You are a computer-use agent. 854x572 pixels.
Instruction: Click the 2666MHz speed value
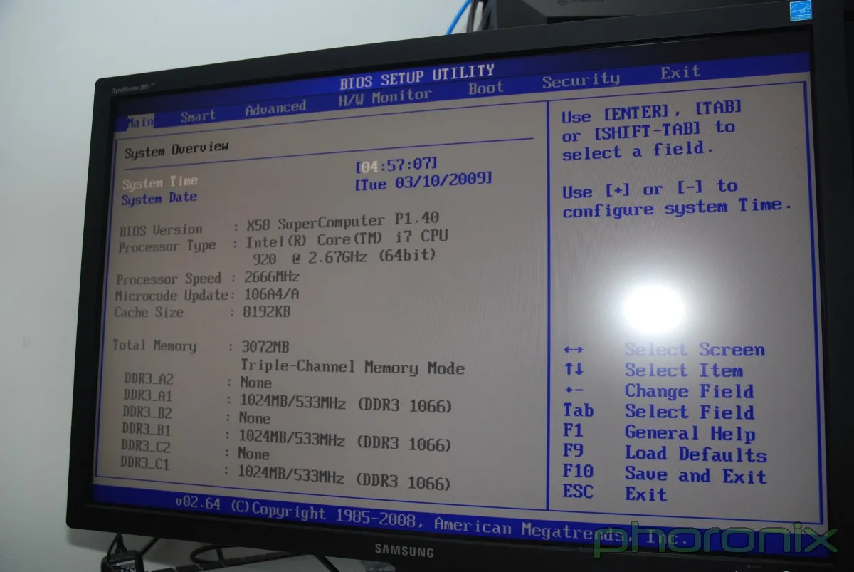click(272, 276)
